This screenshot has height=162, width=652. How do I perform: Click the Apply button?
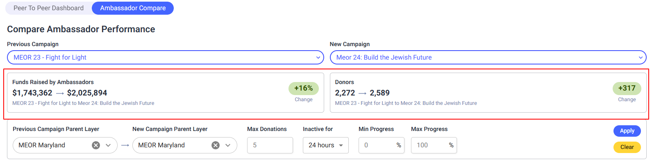pos(627,131)
